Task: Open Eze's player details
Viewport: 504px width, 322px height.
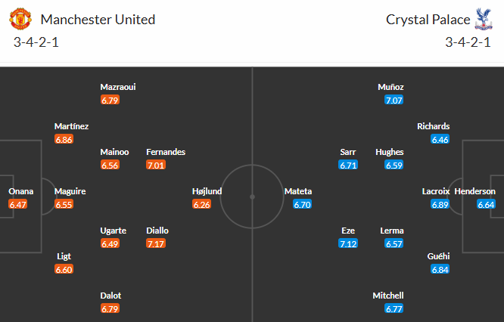Action: tap(348, 231)
